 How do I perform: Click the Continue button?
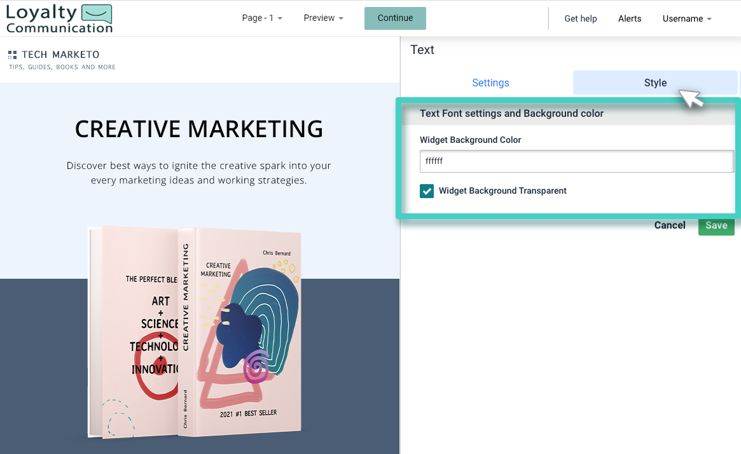(x=394, y=18)
